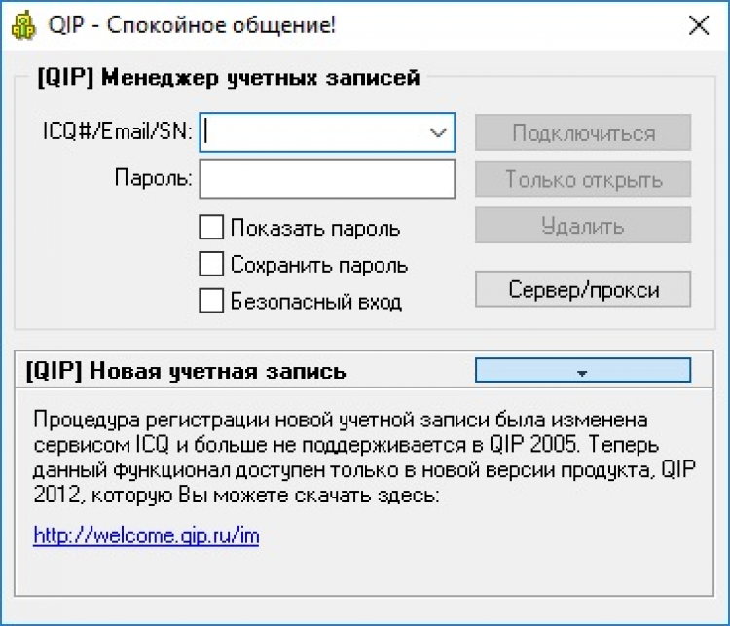Tick the Сохранить пароль checkbox
Image resolution: width=730 pixels, height=626 pixels.
click(211, 265)
